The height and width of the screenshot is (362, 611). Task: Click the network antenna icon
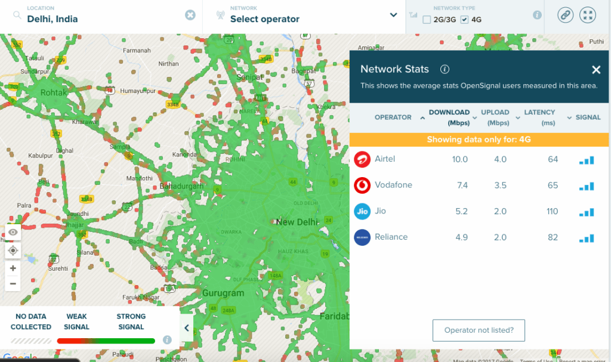point(221,15)
